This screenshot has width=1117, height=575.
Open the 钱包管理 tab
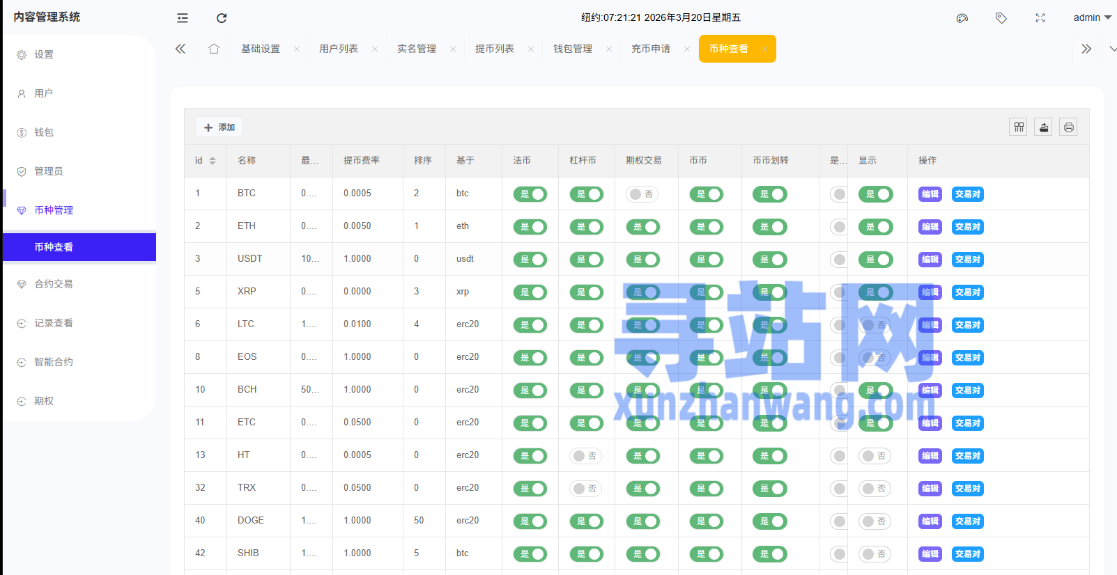573,49
